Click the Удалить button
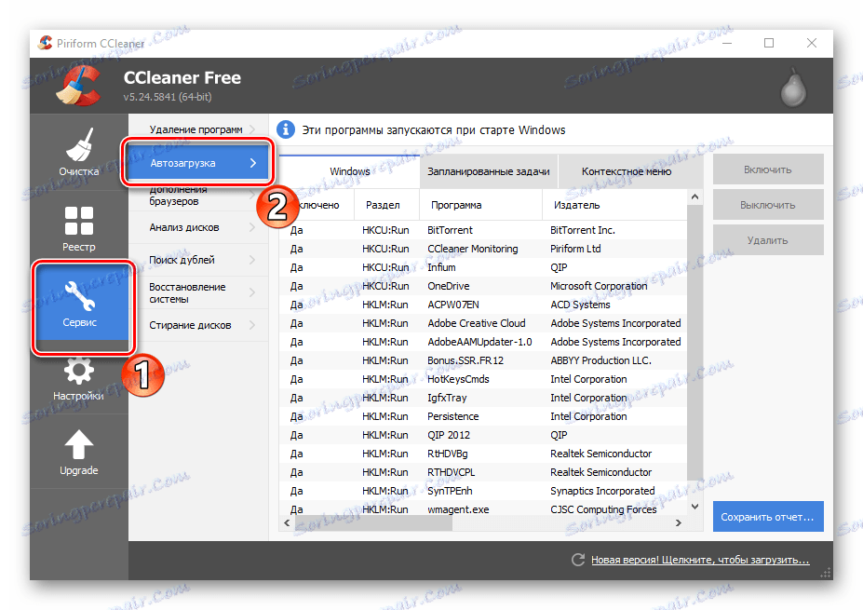 pos(768,240)
